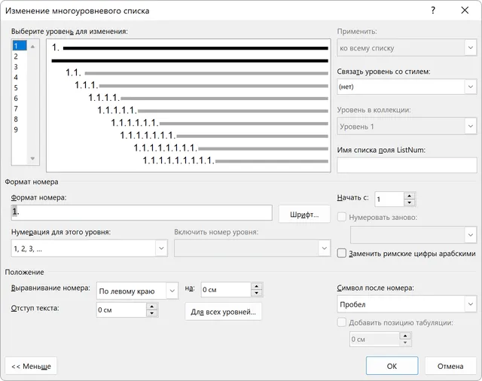The image size is (482, 381).
Task: Select level 8 in the level list
Action: pyautogui.click(x=20, y=119)
